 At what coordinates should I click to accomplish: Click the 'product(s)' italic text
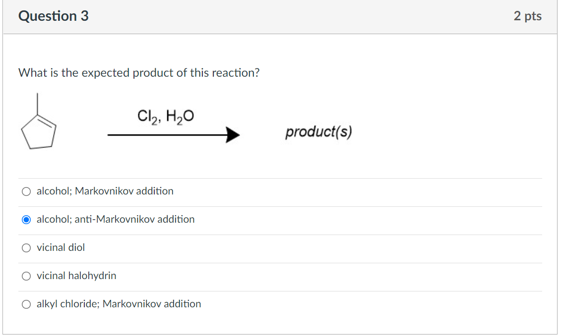[318, 132]
